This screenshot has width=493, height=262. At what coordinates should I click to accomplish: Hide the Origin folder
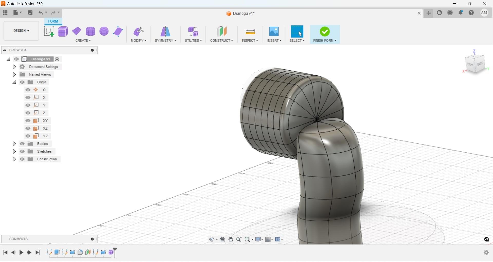(22, 82)
